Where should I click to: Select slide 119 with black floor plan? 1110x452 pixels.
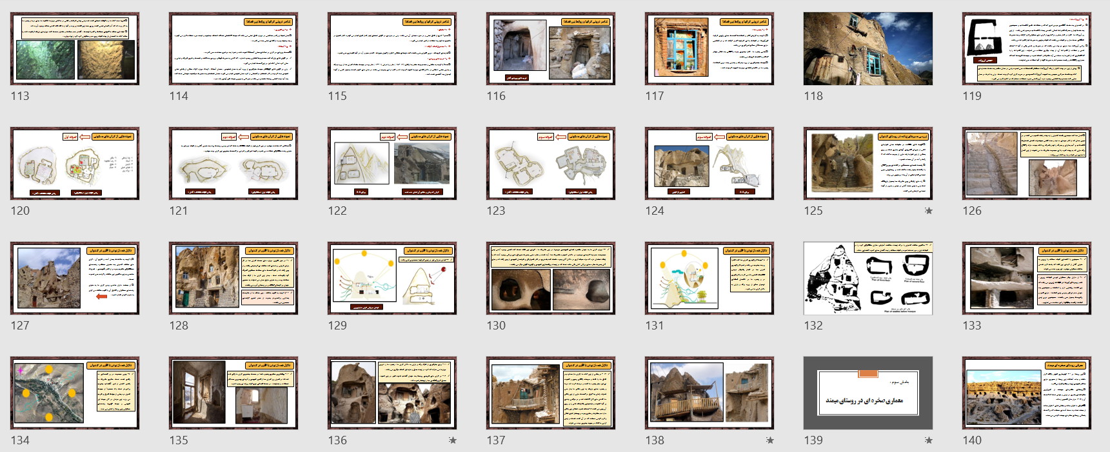click(x=1027, y=49)
